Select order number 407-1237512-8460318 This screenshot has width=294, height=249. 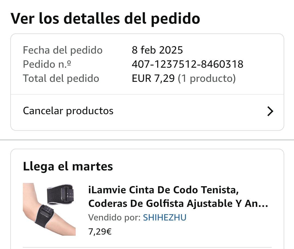pyautogui.click(x=187, y=64)
